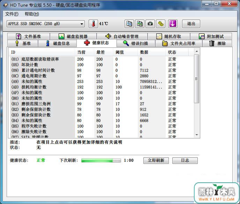
Task: Select row (0C) 通电周期计数
Action: [102, 76]
